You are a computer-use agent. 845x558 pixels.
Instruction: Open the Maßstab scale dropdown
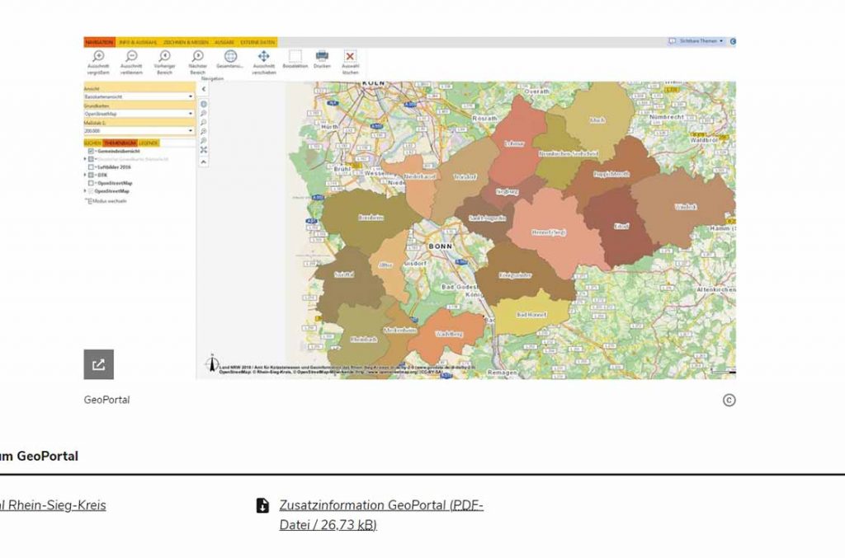click(139, 131)
